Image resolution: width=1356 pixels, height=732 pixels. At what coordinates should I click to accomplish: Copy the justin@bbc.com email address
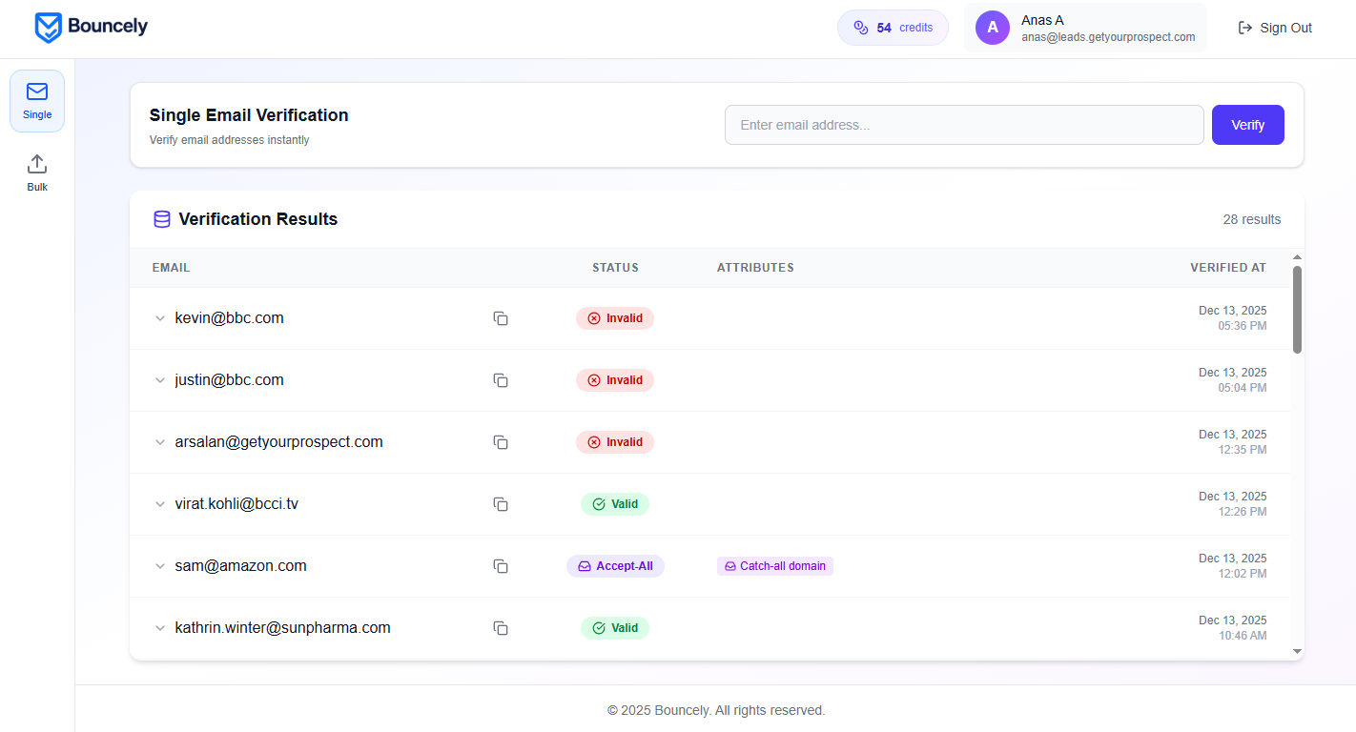(501, 380)
